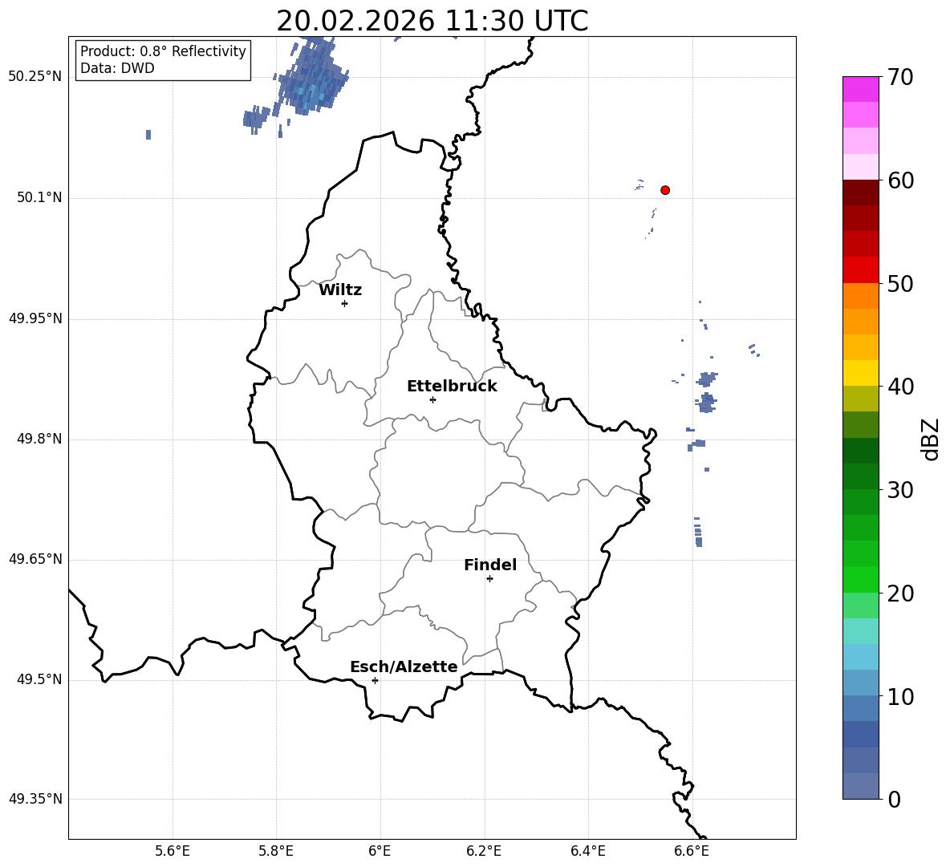Click the 6.2°E longitude label
950x867 pixels.
[x=484, y=851]
